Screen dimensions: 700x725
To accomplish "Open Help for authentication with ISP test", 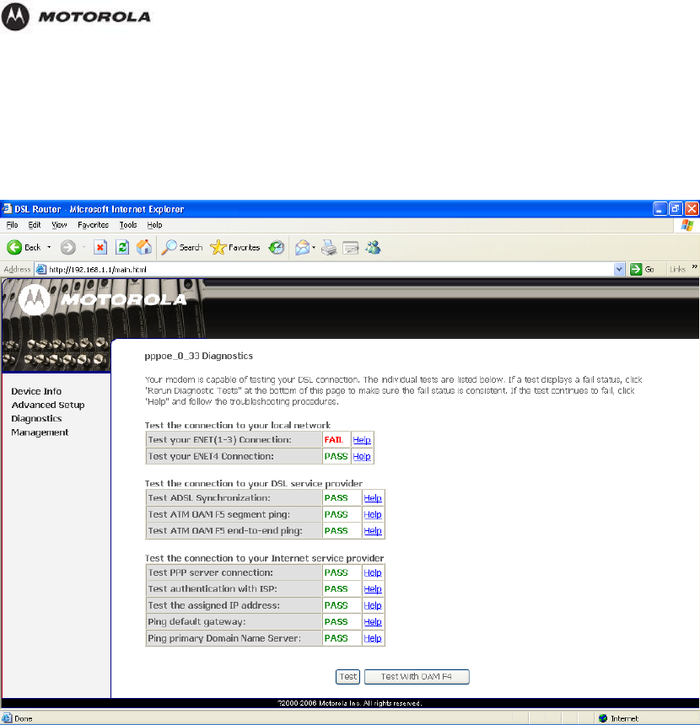I will click(x=373, y=589).
